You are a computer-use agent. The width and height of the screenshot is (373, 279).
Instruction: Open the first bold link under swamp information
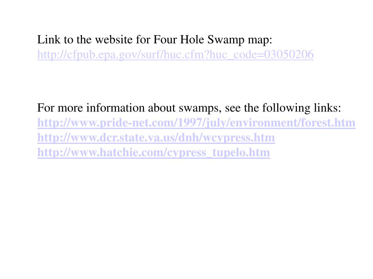tap(196, 123)
